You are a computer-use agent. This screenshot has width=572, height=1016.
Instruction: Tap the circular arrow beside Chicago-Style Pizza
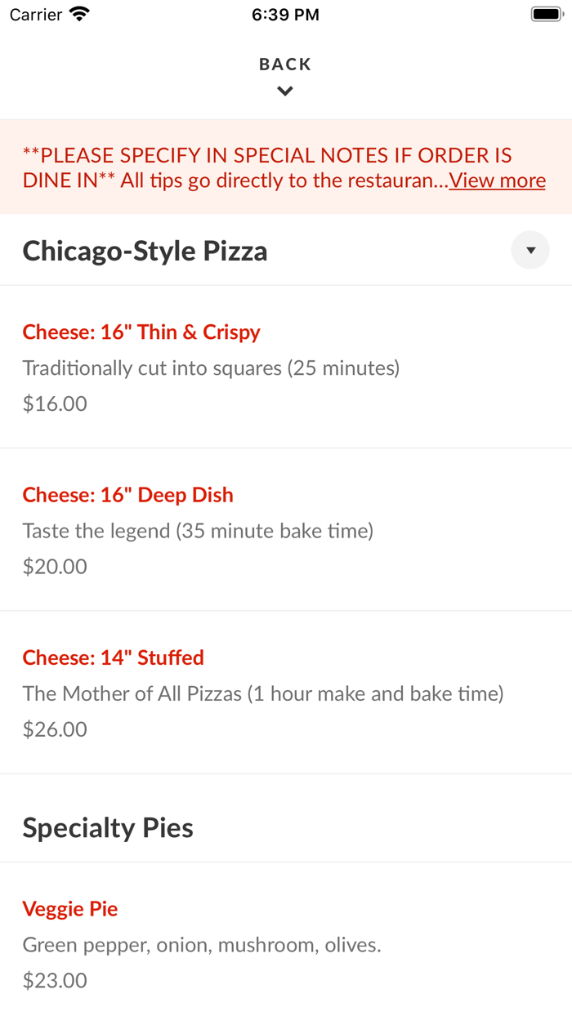[530, 250]
